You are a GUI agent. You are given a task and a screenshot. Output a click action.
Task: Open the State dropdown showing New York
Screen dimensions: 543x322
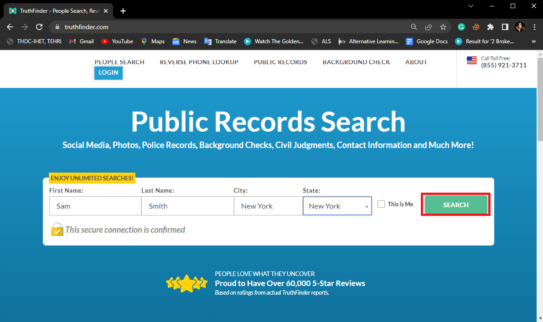click(337, 206)
